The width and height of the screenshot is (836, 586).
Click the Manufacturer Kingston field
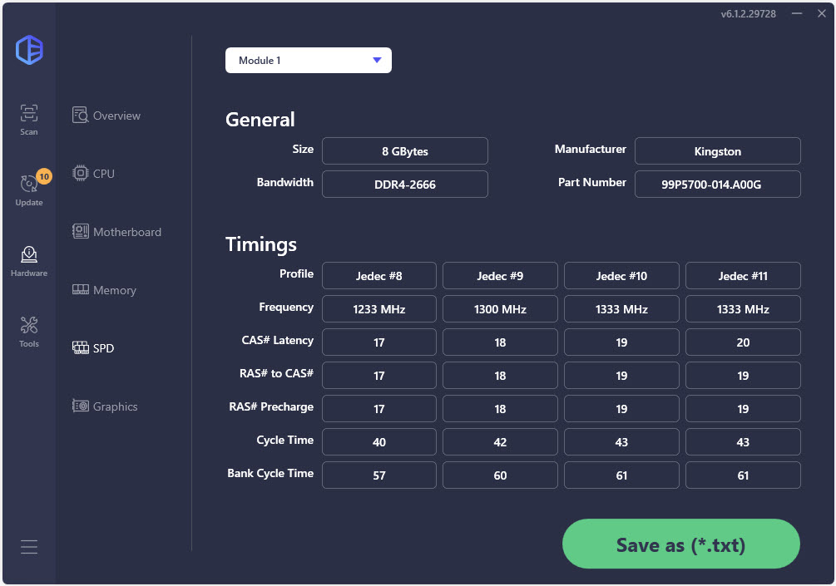point(717,151)
